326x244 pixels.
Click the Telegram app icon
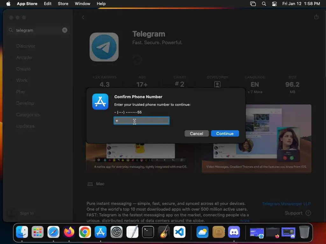[x=104, y=47]
